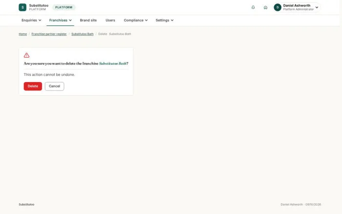The image size is (342, 214).
Task: Click the red warning triangle icon
Action: 26,55
